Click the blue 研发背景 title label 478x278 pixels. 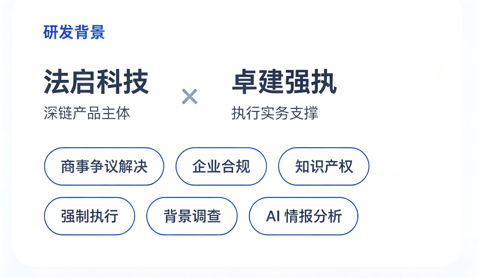(74, 32)
